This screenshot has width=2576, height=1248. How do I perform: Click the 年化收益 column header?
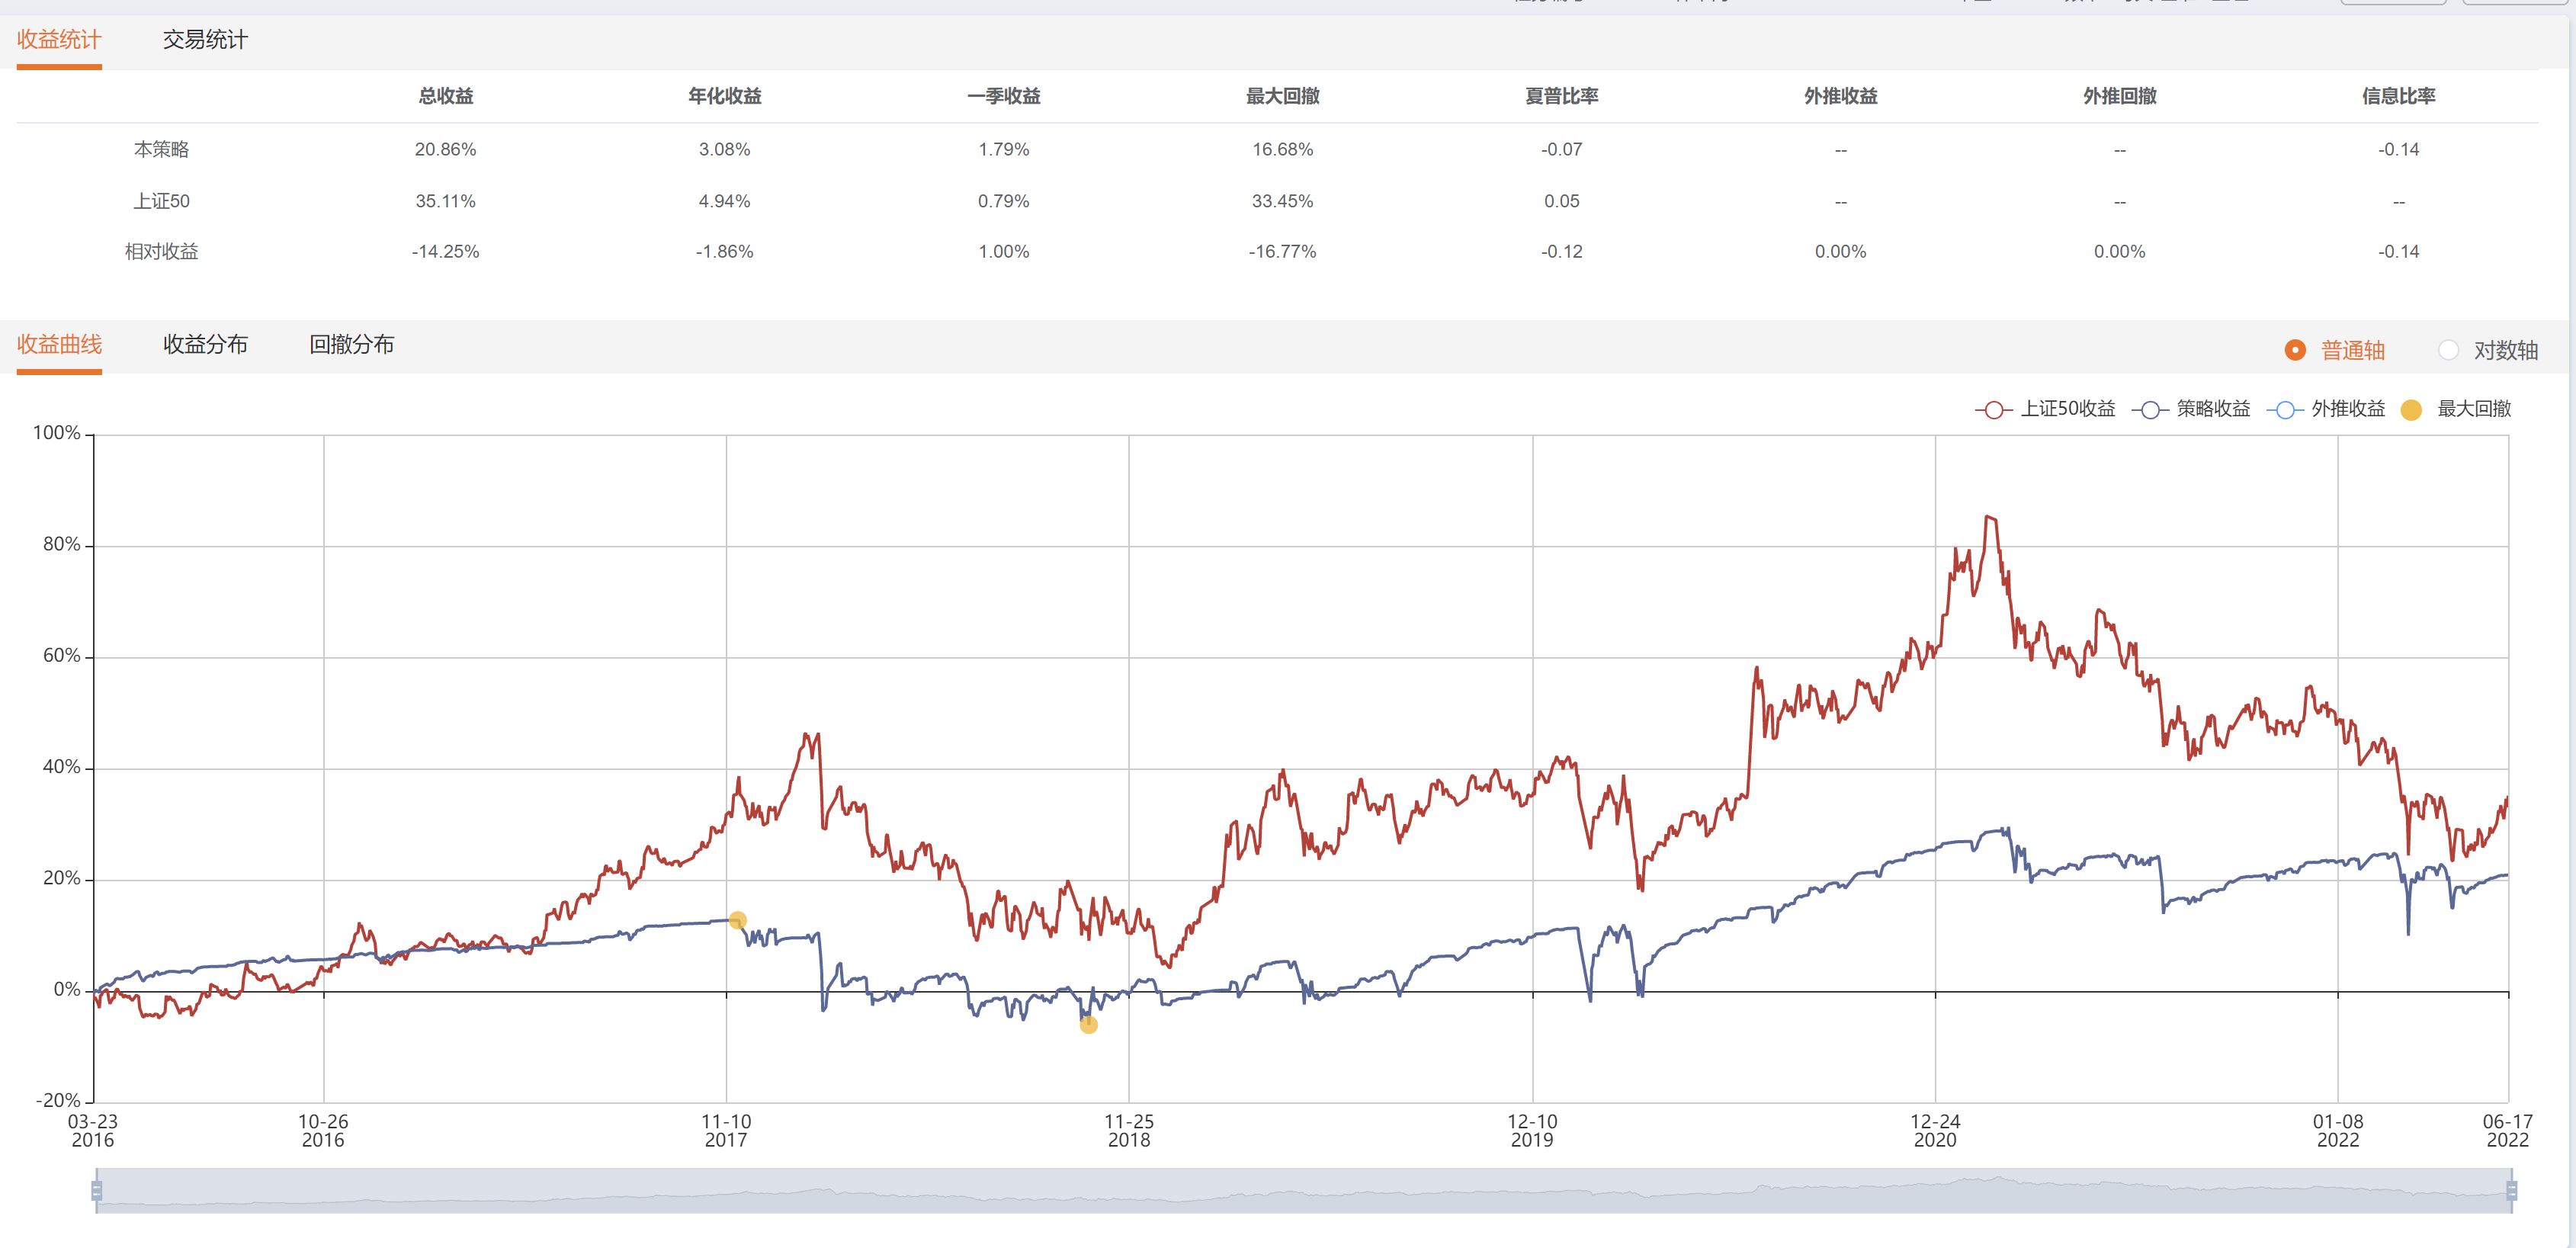pyautogui.click(x=724, y=96)
